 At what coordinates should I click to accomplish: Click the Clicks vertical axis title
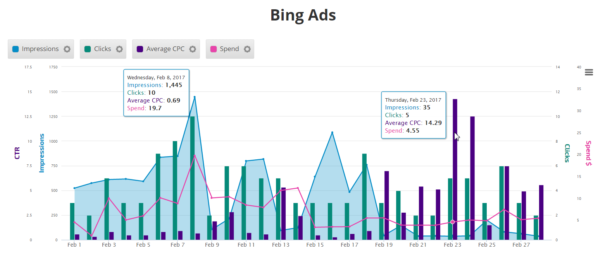(567, 153)
